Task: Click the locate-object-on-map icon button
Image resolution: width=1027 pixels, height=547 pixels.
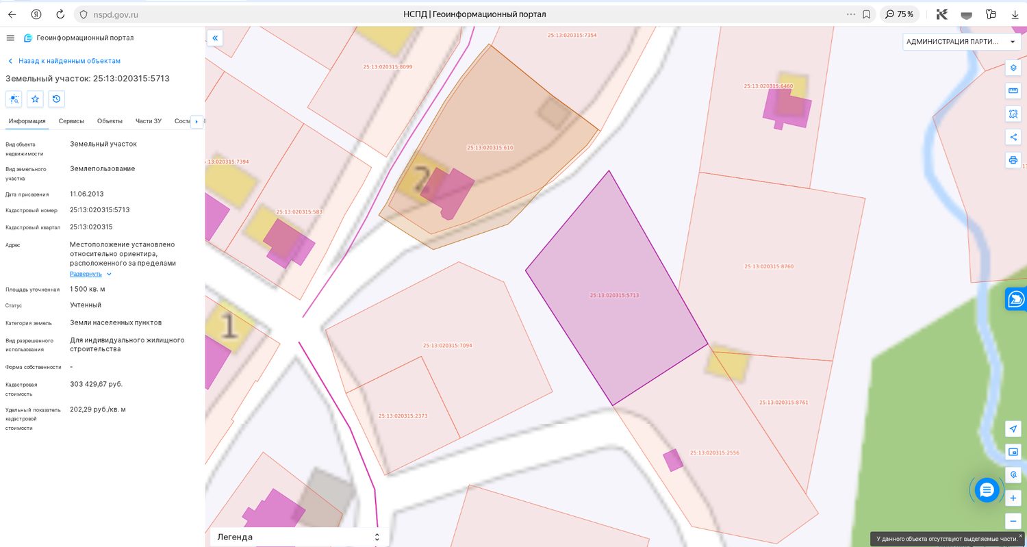Action: point(14,99)
